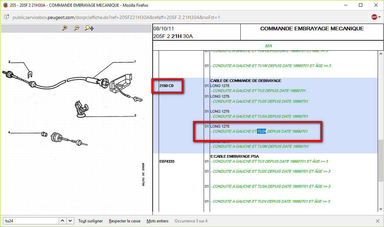Image resolution: width=384 pixels, height=227 pixels.
Task: Open the AdBlock Plus extension icon
Action: (x=374, y=17)
